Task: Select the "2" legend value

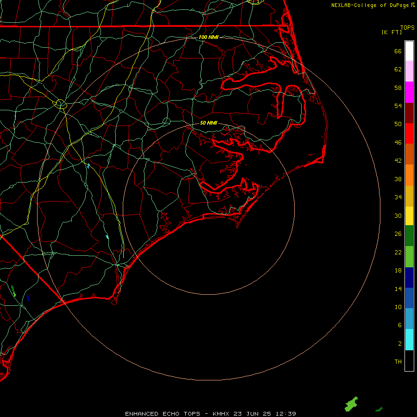Action: (400, 344)
